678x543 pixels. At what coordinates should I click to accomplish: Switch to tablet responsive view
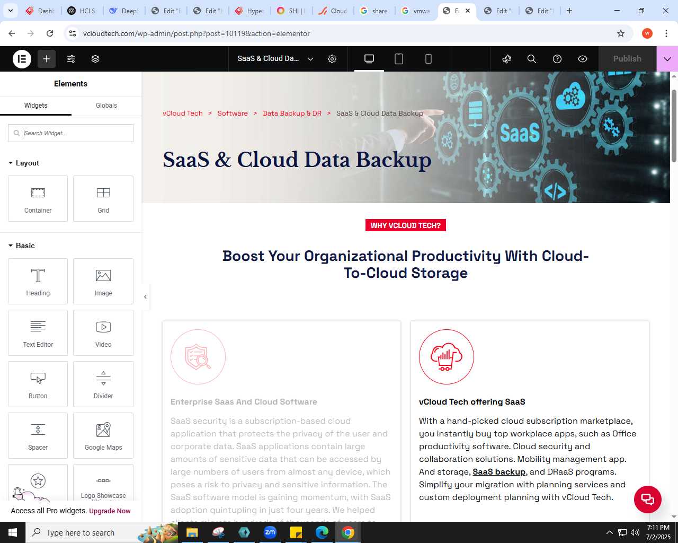(x=399, y=59)
